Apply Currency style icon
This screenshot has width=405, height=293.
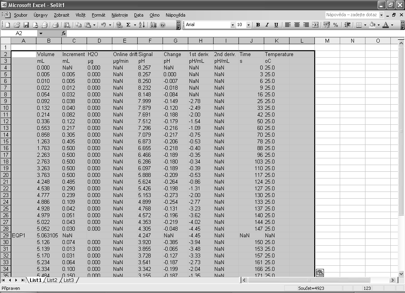click(x=326, y=25)
